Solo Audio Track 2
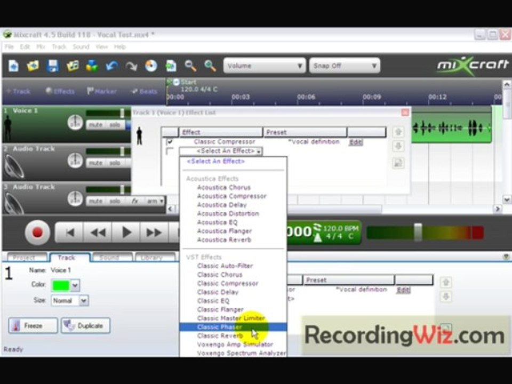This screenshot has height=384, width=512. [115, 163]
